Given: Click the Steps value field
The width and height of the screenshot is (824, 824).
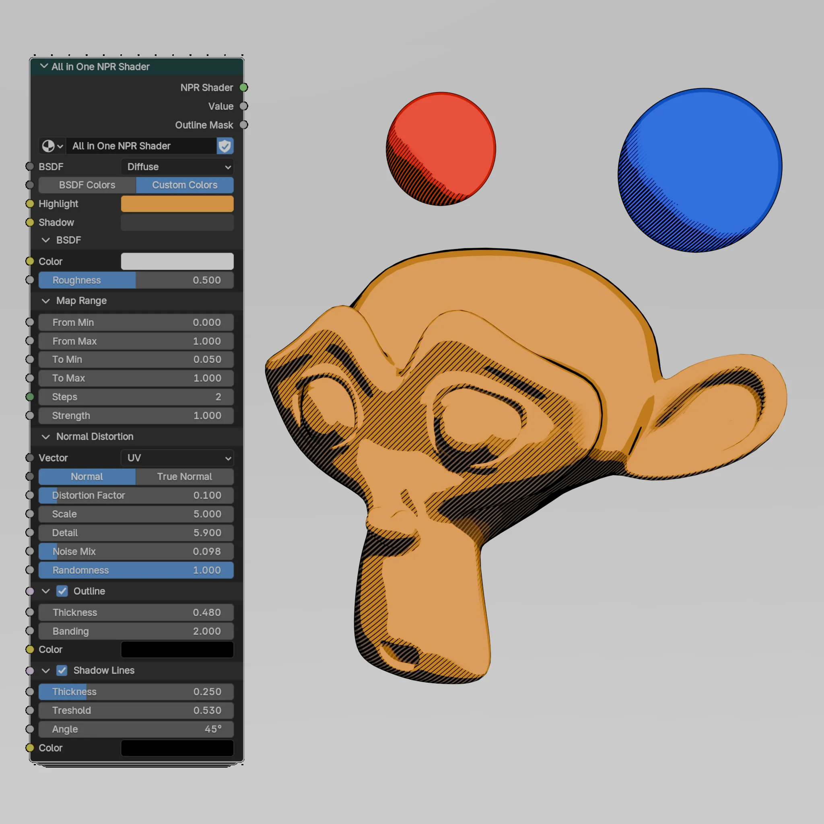Looking at the screenshot, I should (136, 397).
